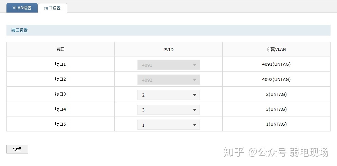Image resolution: width=337 pixels, height=166 pixels.
Task: Open the PVID dropdown for 端口3
Action: tap(168, 95)
